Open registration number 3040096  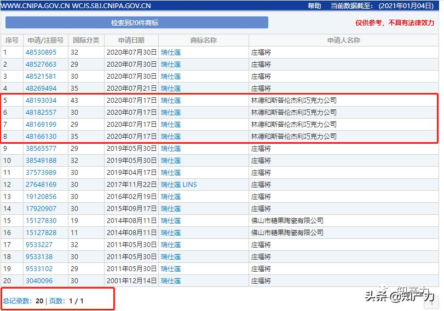(39, 280)
